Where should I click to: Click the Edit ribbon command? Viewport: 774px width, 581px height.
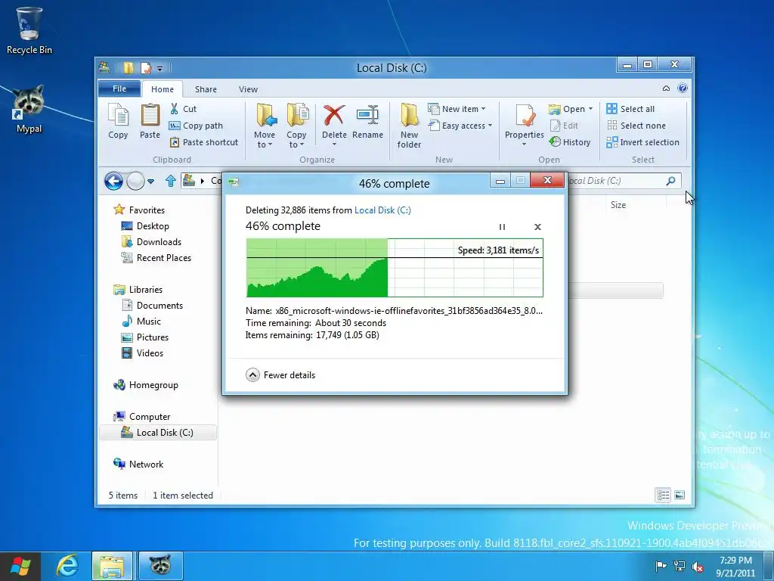tap(564, 126)
